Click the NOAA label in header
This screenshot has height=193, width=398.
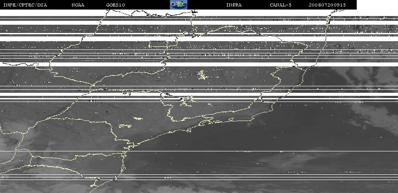(x=78, y=5)
